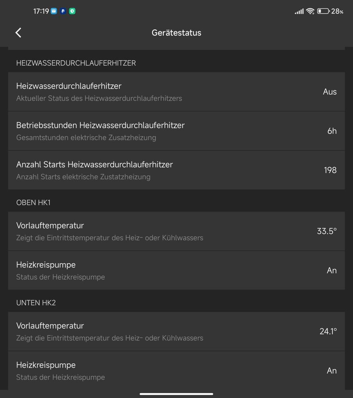
Task: Tap the cellular signal bars icon
Action: point(299,12)
